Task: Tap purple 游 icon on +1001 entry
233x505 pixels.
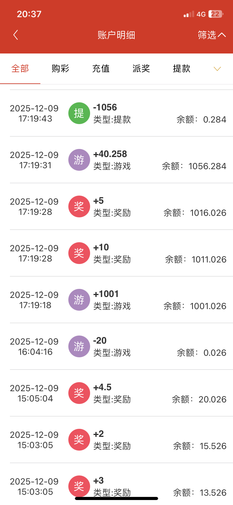Action: coord(79,300)
